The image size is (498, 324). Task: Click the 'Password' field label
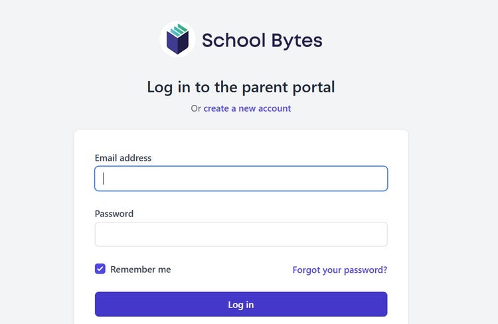pyautogui.click(x=114, y=214)
